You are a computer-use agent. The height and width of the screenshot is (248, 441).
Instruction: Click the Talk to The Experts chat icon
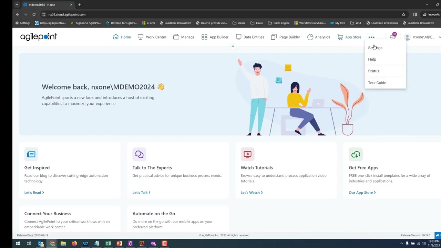tap(139, 154)
